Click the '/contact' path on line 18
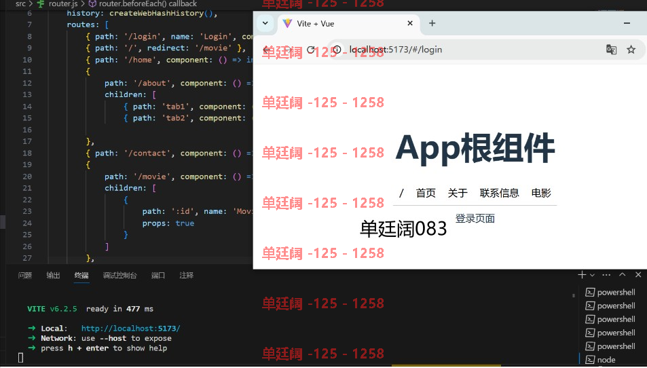 [147, 153]
